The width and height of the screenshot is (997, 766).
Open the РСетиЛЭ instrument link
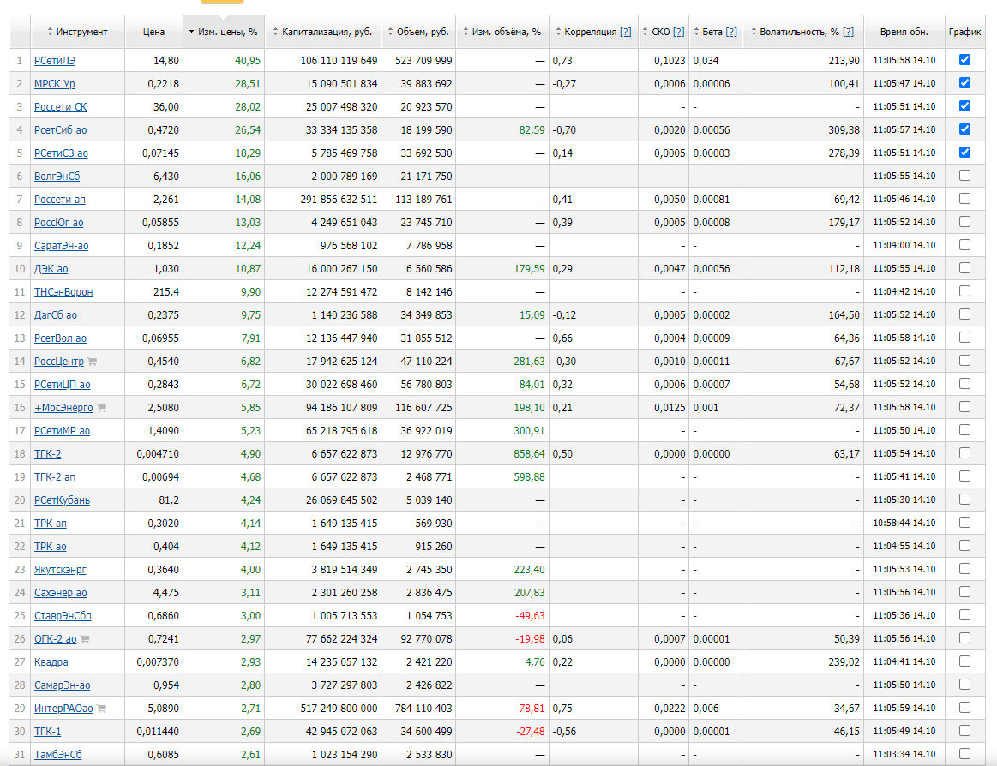click(x=55, y=61)
